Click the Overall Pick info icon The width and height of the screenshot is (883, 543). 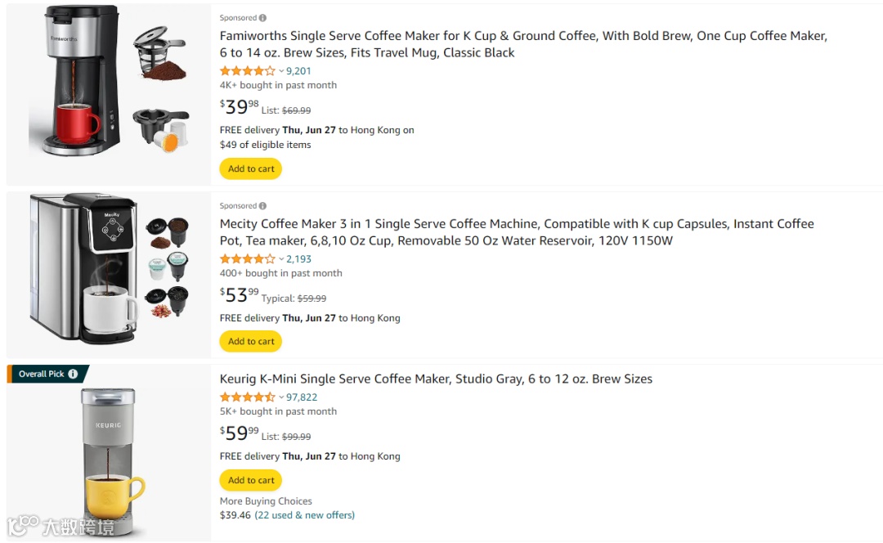(73, 374)
